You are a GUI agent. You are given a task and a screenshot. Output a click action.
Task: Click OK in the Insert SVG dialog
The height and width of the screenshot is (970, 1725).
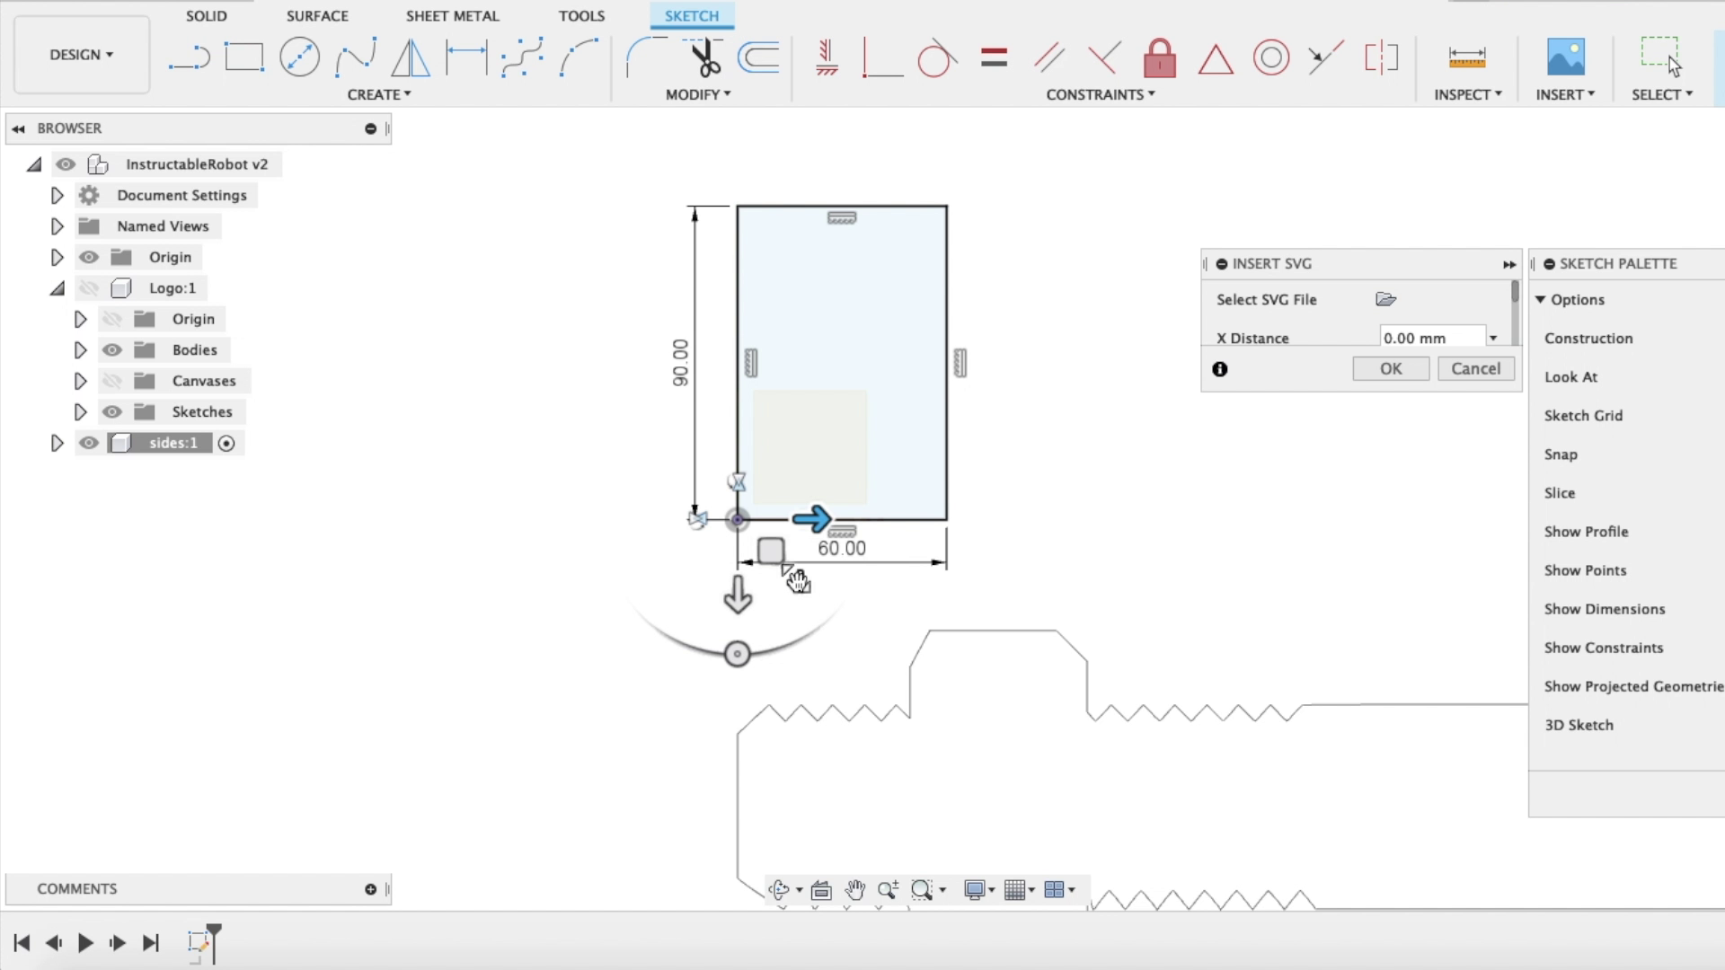pyautogui.click(x=1390, y=368)
